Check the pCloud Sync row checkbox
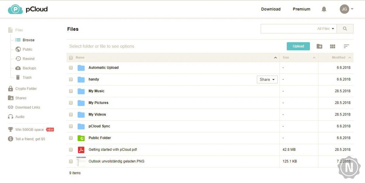Image resolution: width=365 pixels, height=183 pixels. (71, 126)
